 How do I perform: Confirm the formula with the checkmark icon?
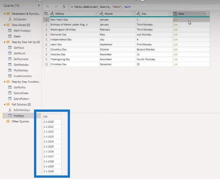coord(56,6)
